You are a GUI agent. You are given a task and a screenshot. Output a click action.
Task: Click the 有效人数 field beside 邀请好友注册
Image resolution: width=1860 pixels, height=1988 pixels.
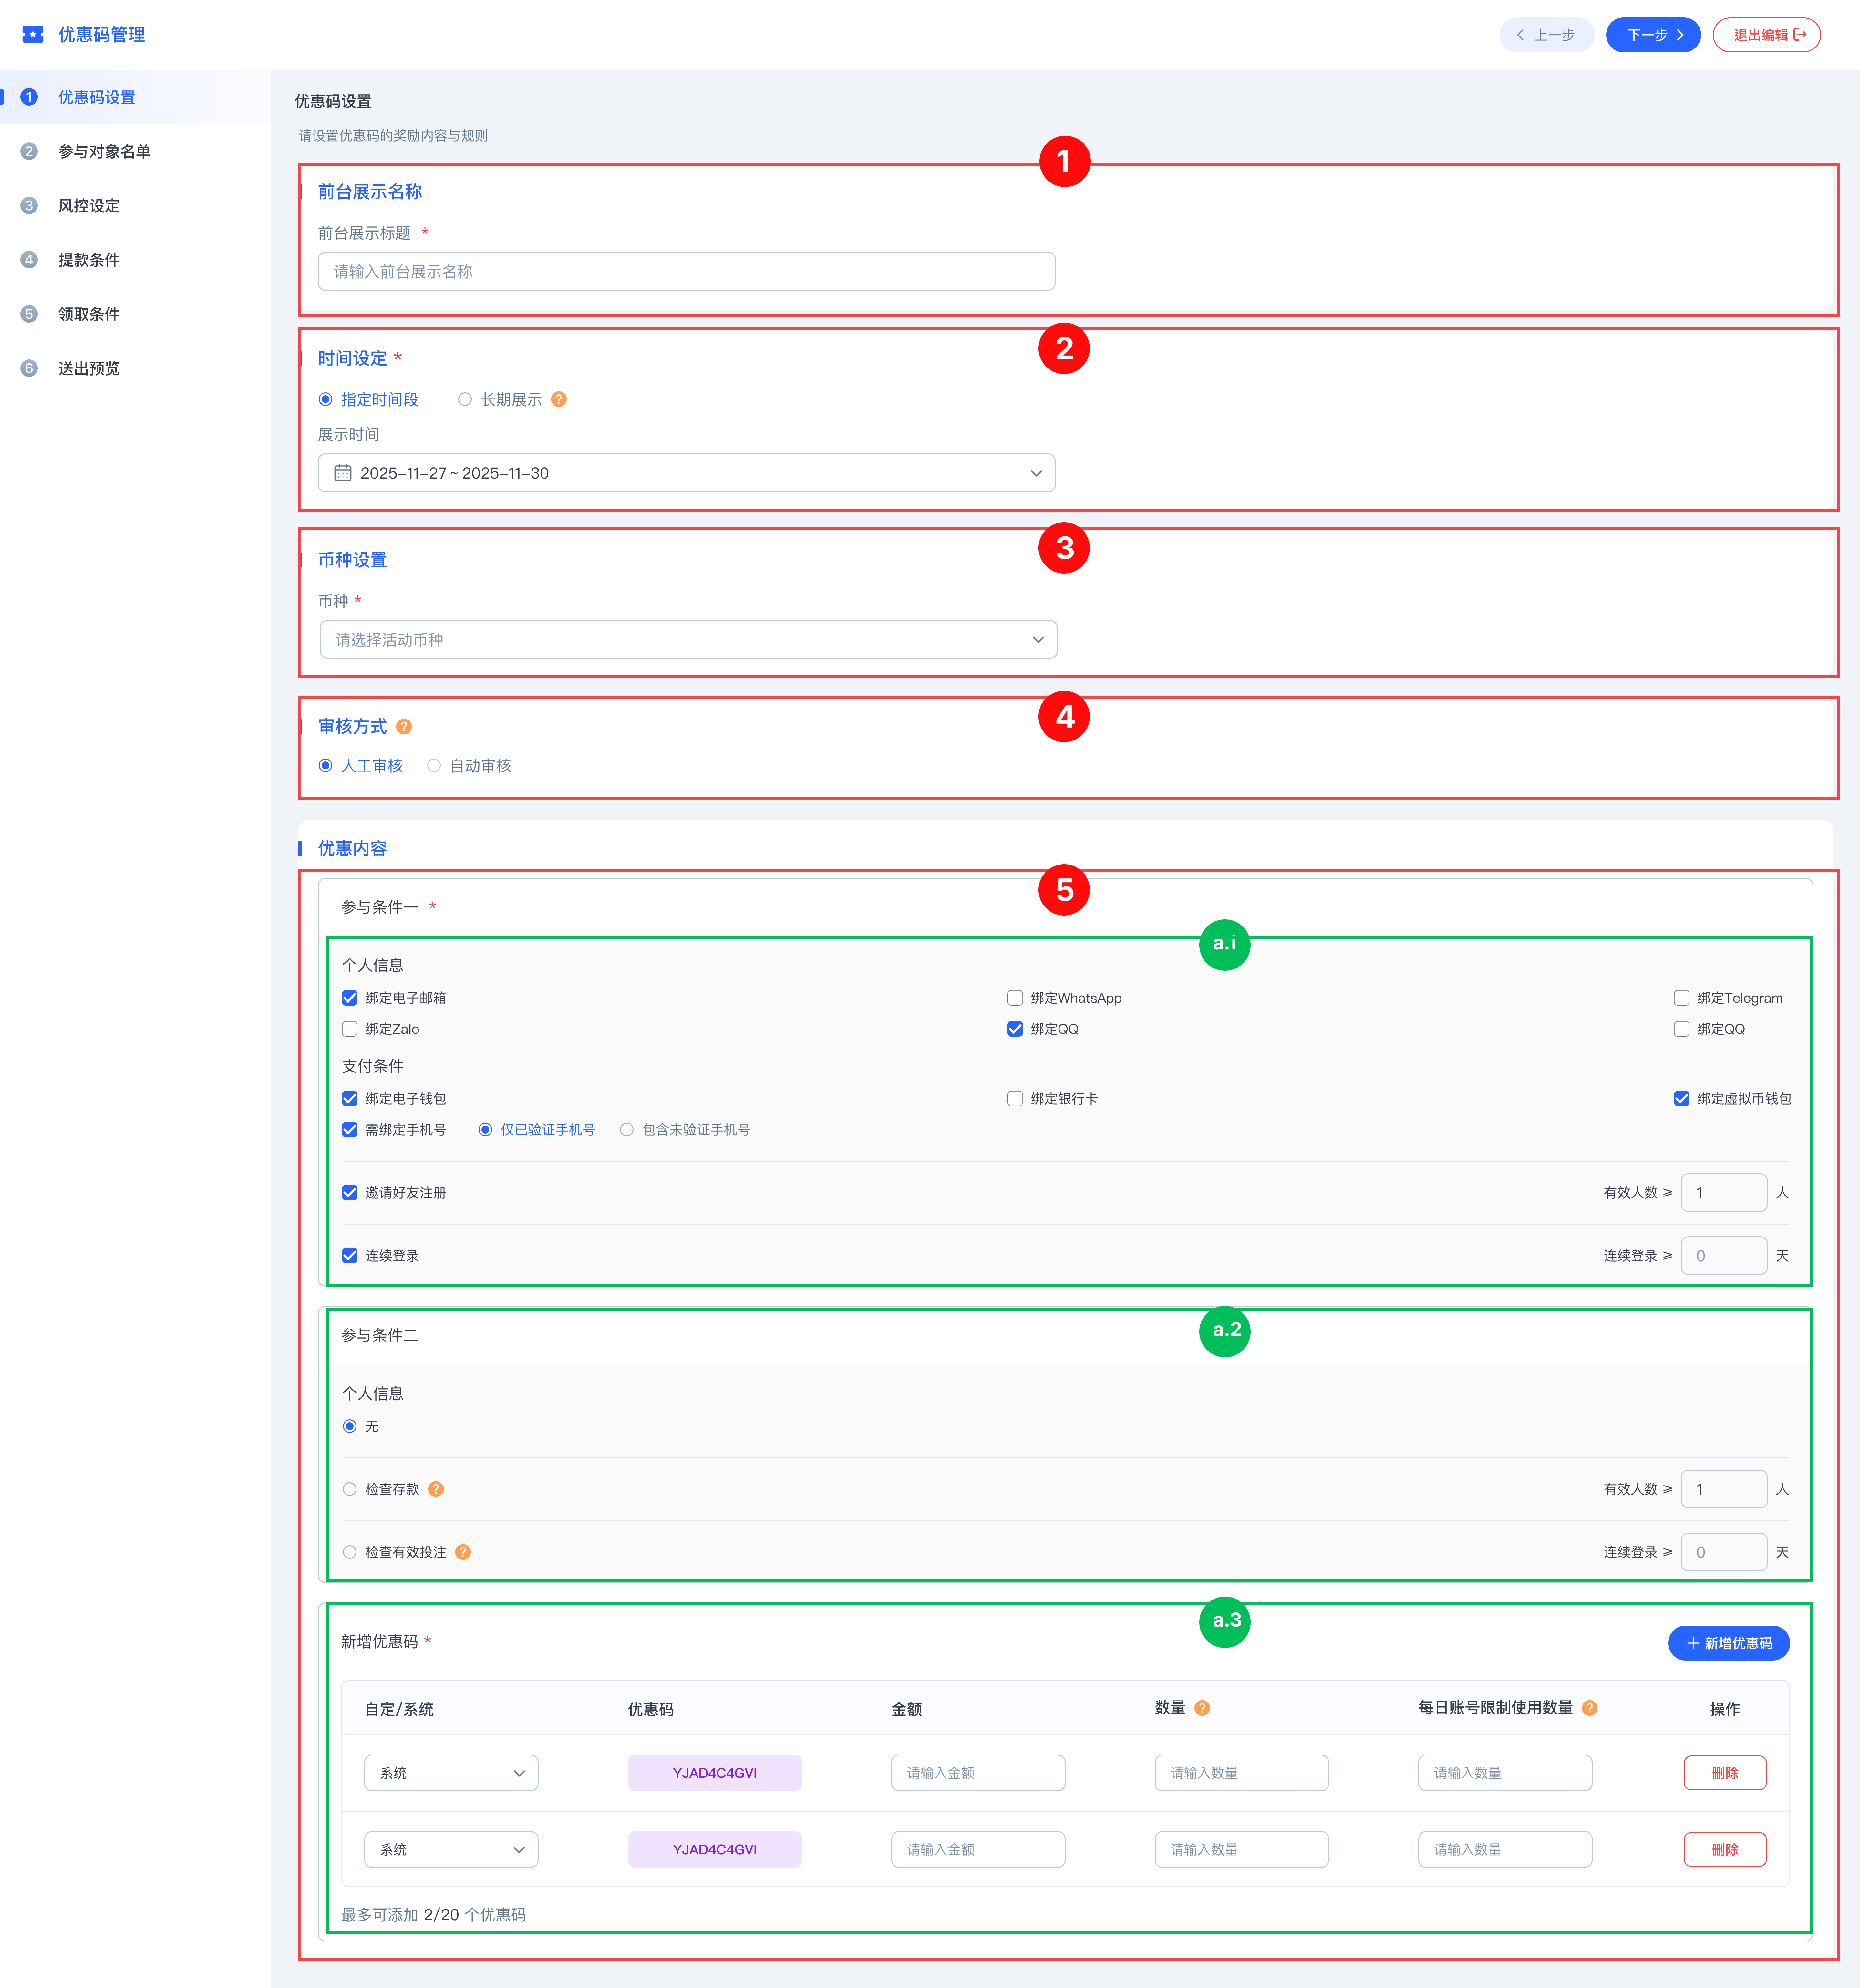[1724, 1193]
